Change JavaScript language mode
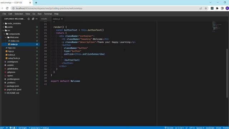This screenshot has width=229, height=129. pos(210,128)
